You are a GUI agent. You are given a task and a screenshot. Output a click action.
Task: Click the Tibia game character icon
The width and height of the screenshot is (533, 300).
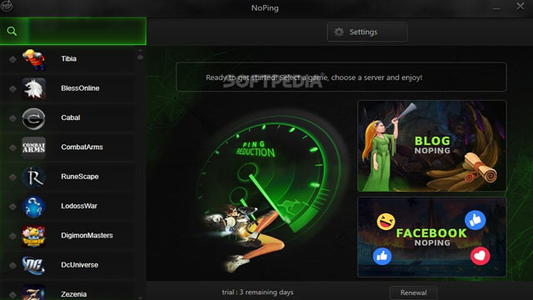point(33,59)
